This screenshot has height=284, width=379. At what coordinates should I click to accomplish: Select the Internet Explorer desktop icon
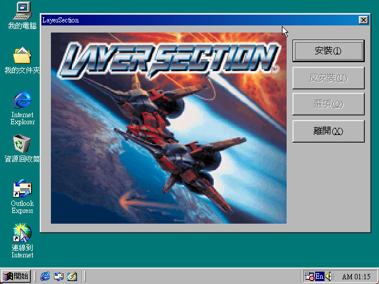coord(23,108)
